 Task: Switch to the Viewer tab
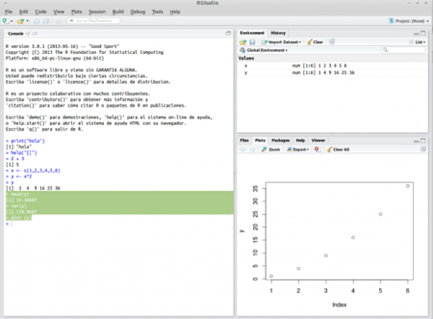(318, 140)
